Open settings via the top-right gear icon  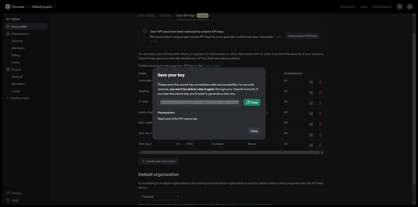pos(399,7)
